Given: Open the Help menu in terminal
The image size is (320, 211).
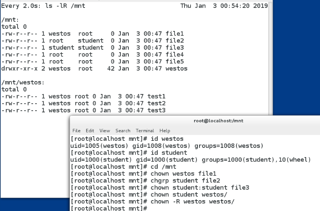Looking at the screenshot, I should pyautogui.click(x=165, y=131).
